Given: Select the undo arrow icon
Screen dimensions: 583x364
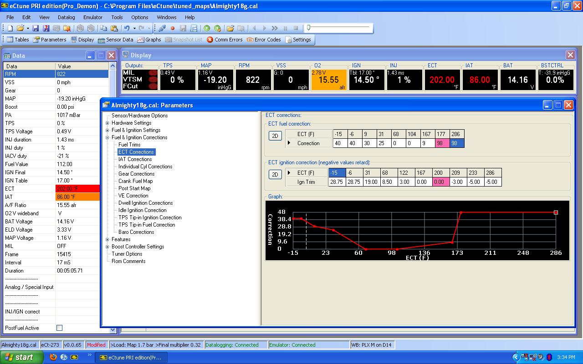Looking at the screenshot, I should click(127, 28).
